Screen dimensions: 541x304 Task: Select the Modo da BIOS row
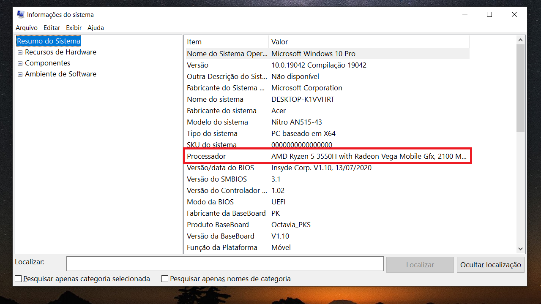327,202
